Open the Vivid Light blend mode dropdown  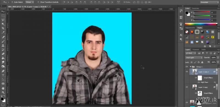click(194, 58)
